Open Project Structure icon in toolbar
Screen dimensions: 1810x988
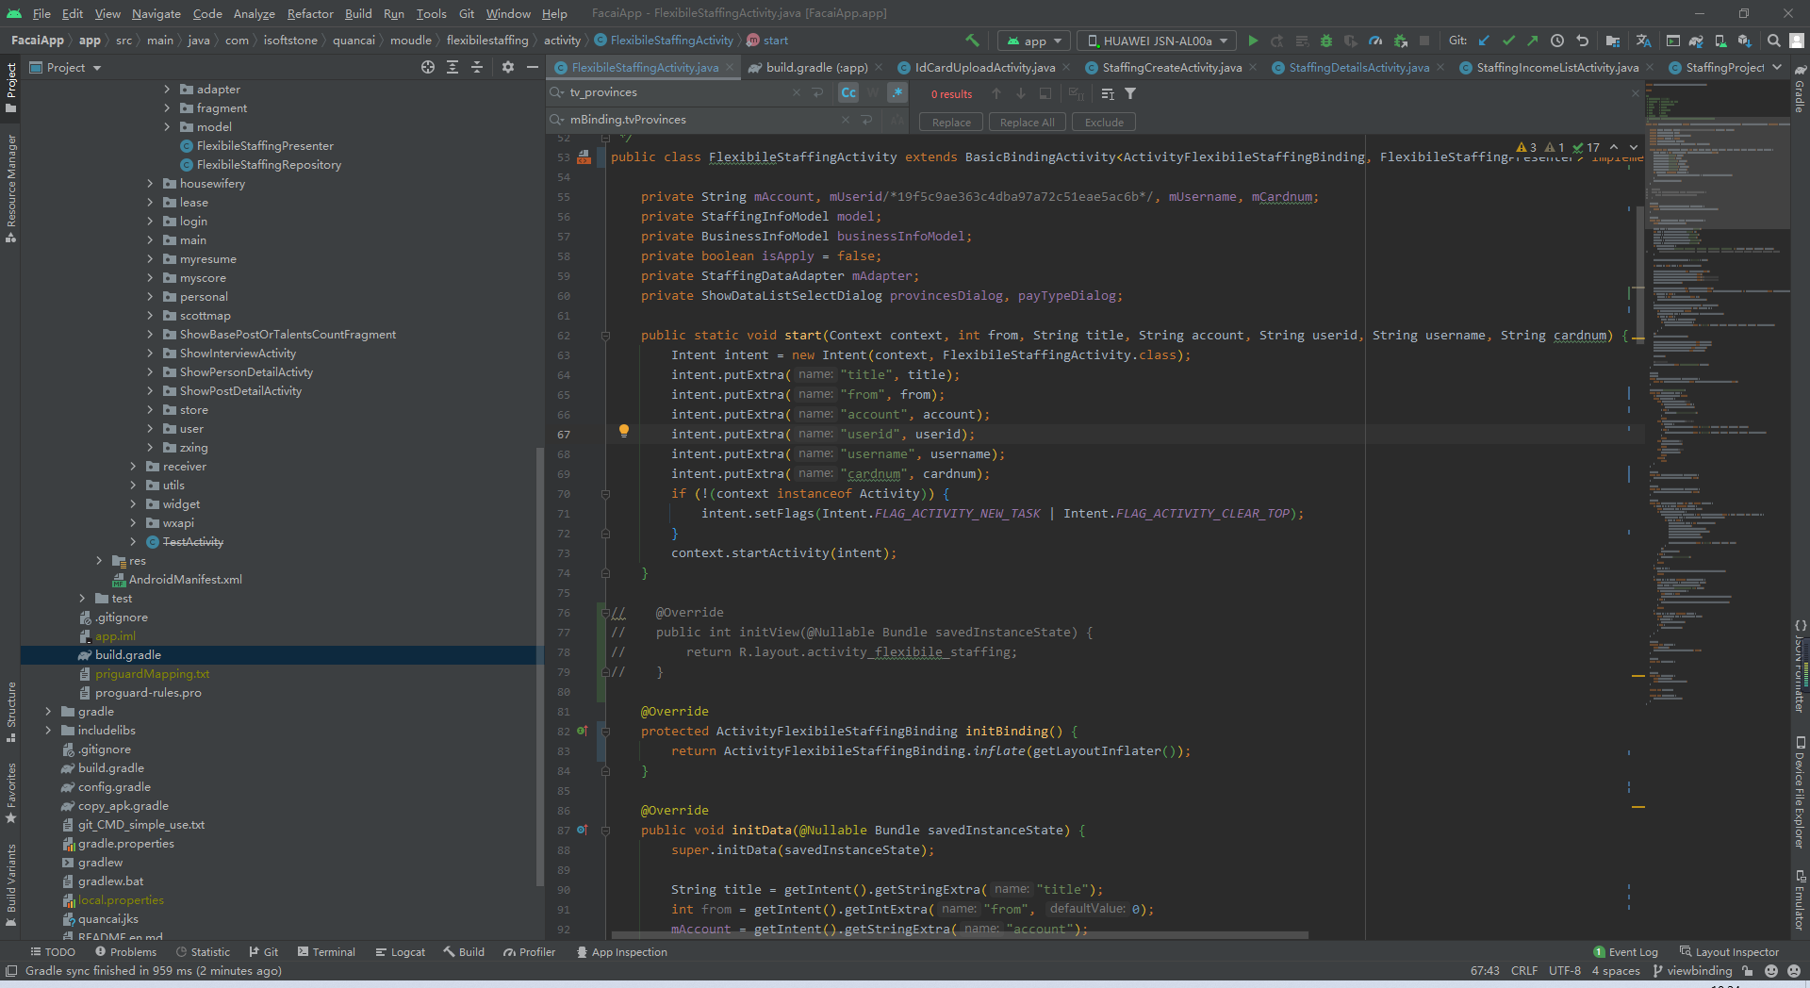[x=1613, y=41]
